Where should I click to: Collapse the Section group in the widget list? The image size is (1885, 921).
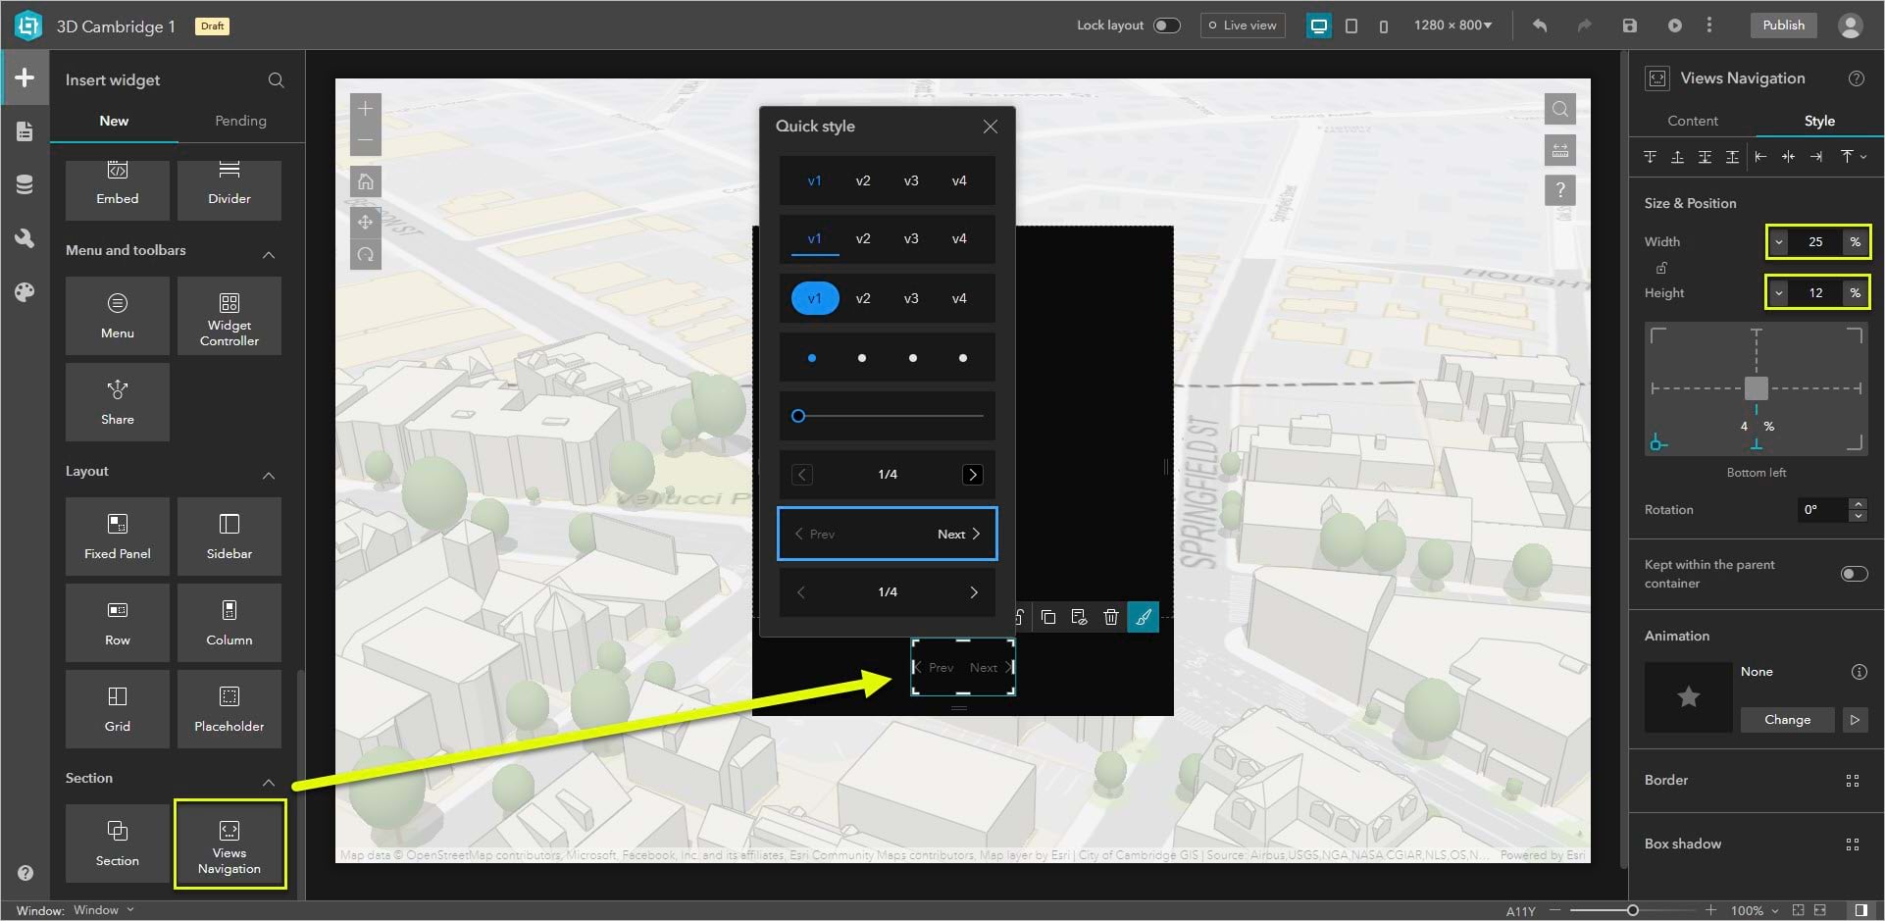(269, 782)
